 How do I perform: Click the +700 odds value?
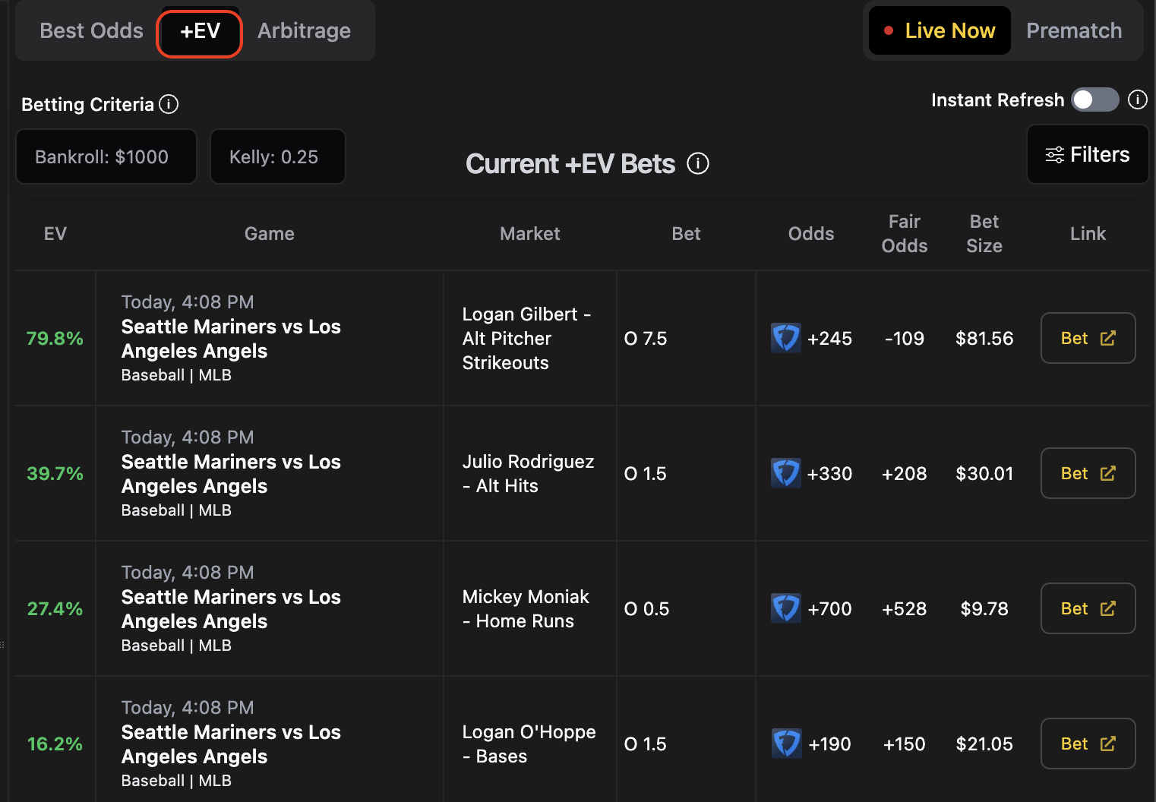coord(829,608)
